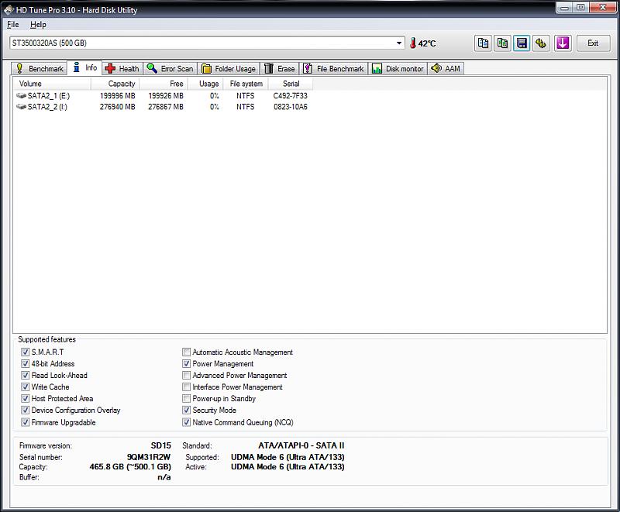
Task: Go to the Error Scan tab
Action: pos(170,69)
